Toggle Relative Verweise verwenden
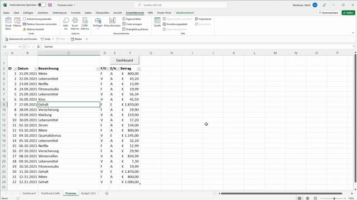Viewport: 357px width, 200px height. (x=40, y=24)
